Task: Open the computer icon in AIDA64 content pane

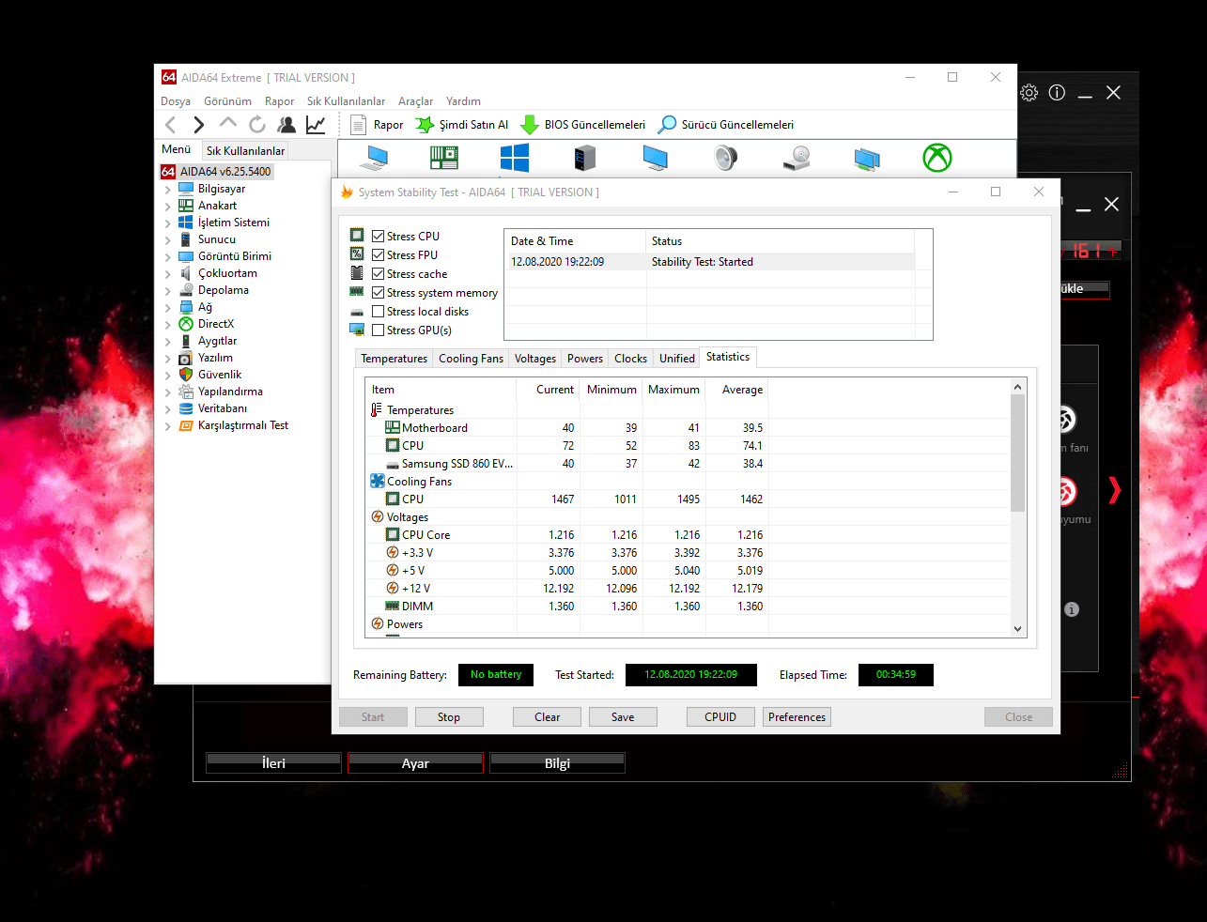Action: pos(374,158)
